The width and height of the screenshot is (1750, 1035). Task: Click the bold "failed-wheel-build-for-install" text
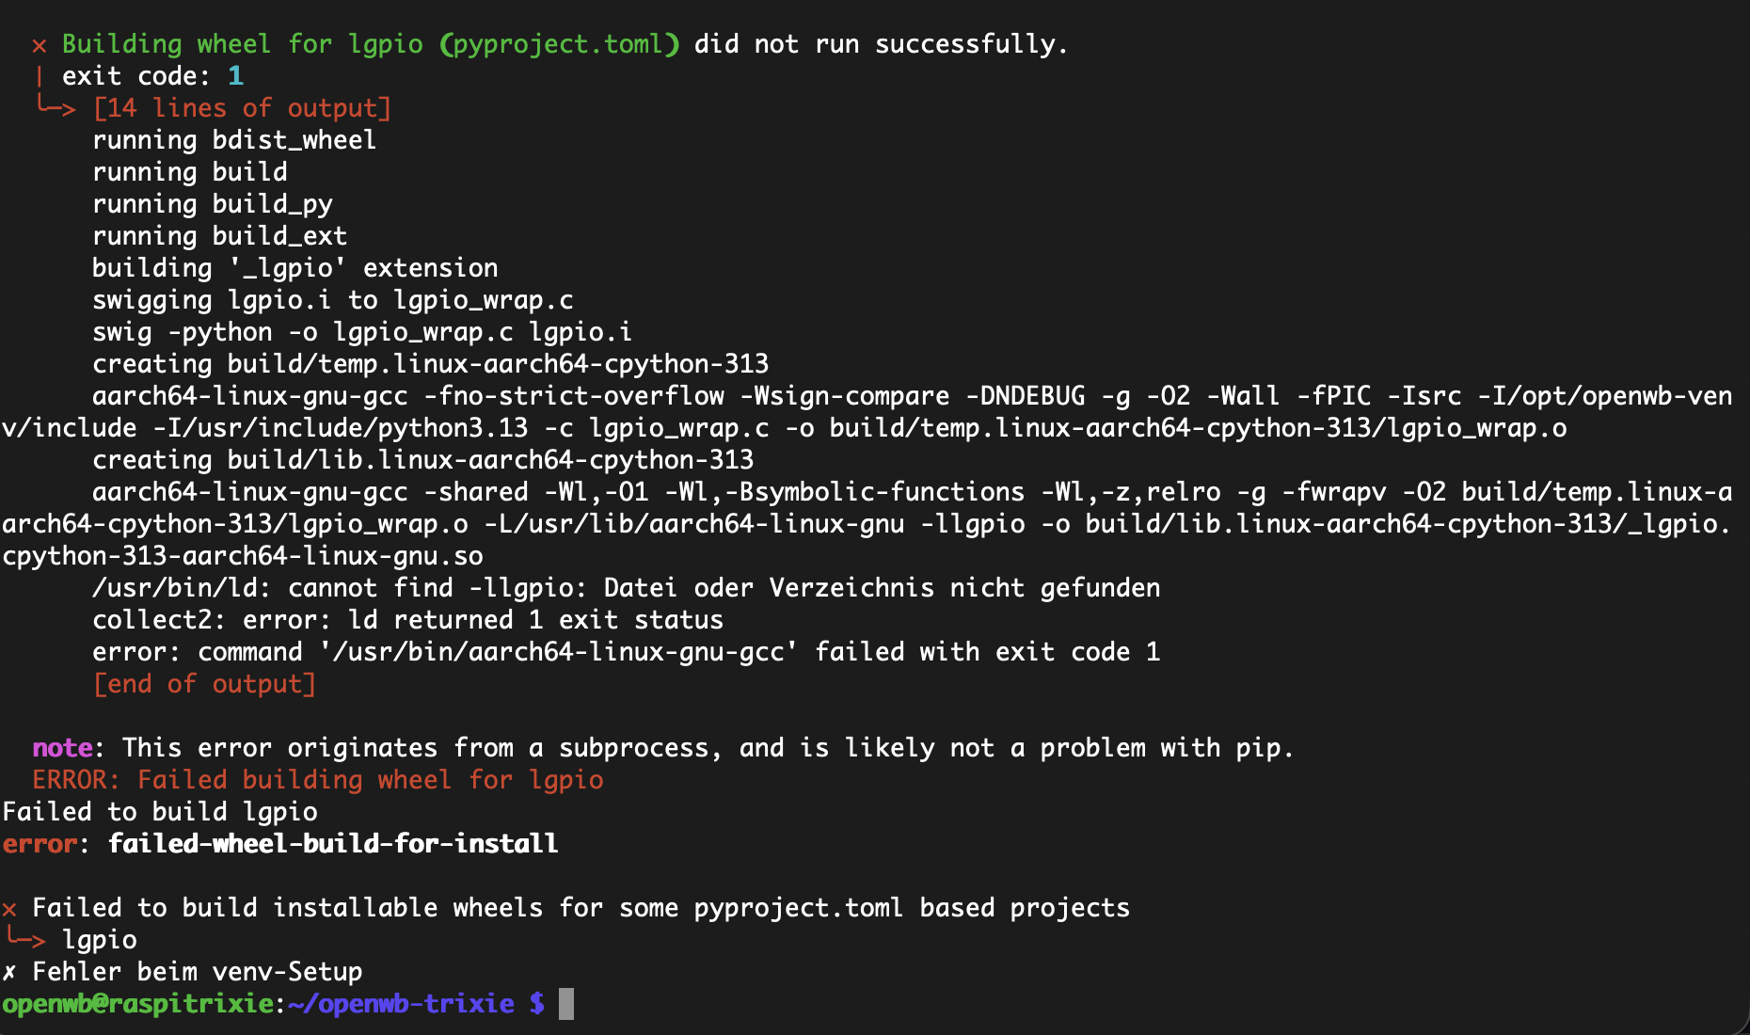(333, 844)
